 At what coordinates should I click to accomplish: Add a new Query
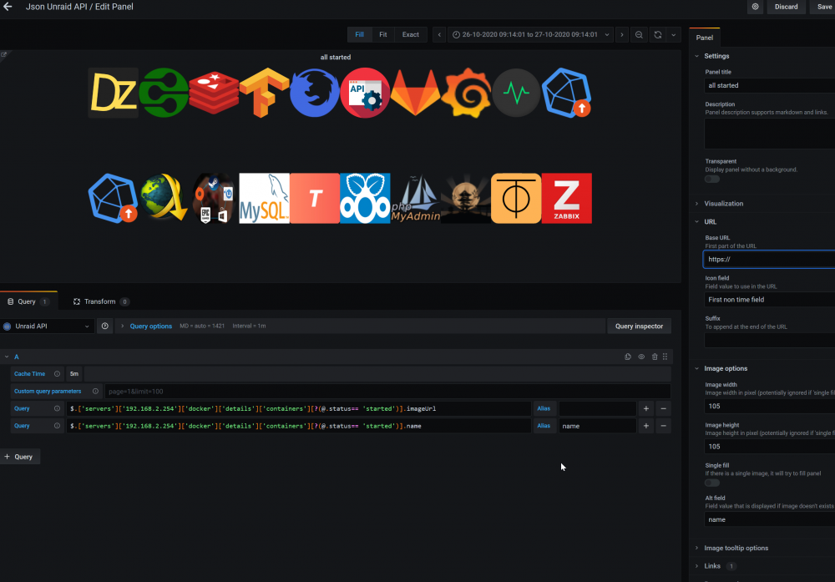tap(20, 457)
